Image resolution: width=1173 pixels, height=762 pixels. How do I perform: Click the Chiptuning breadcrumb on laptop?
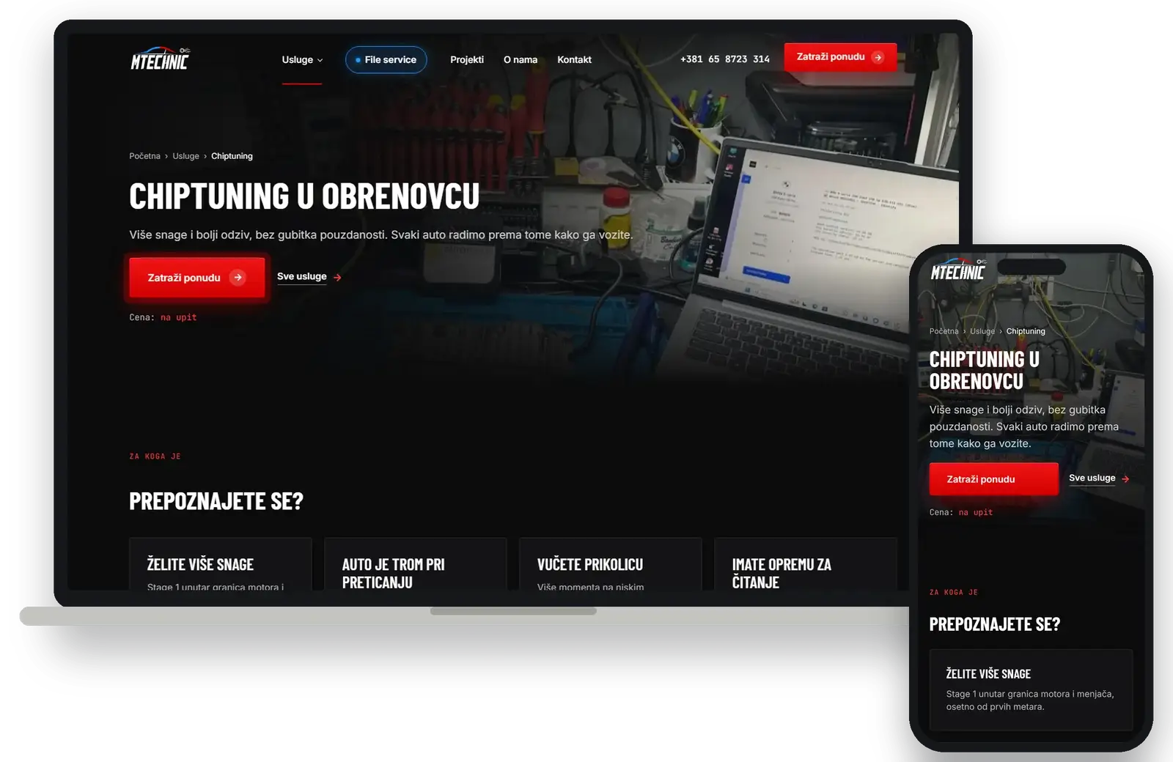(x=232, y=156)
